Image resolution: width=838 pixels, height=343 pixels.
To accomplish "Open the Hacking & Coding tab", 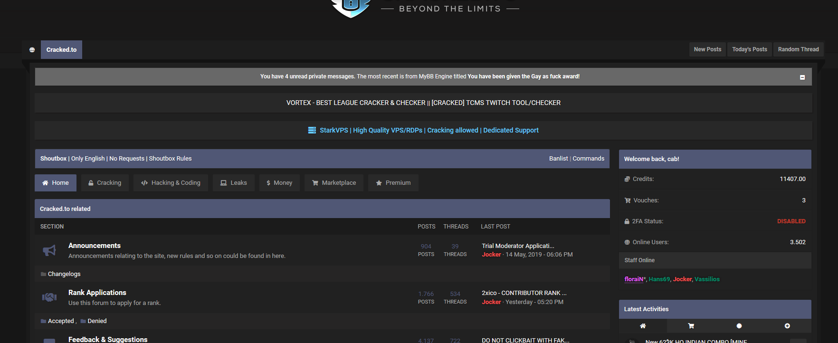I will (171, 183).
